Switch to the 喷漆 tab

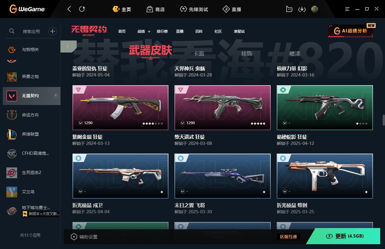click(295, 53)
